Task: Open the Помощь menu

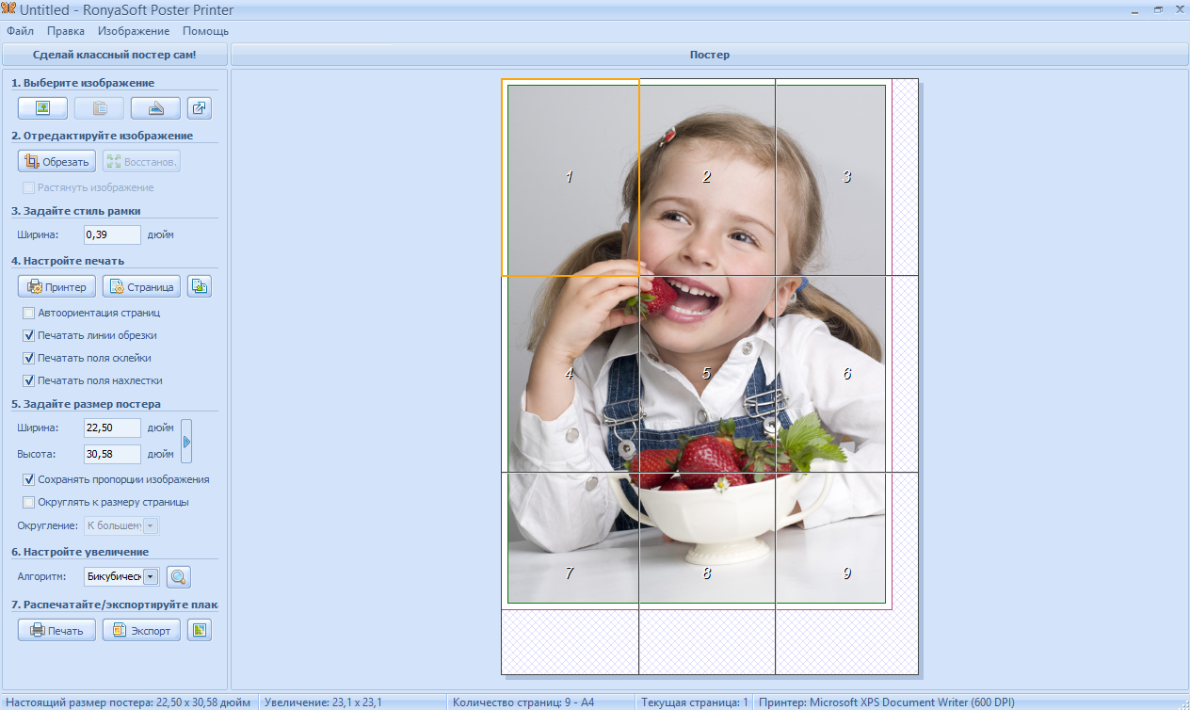Action: tap(205, 31)
